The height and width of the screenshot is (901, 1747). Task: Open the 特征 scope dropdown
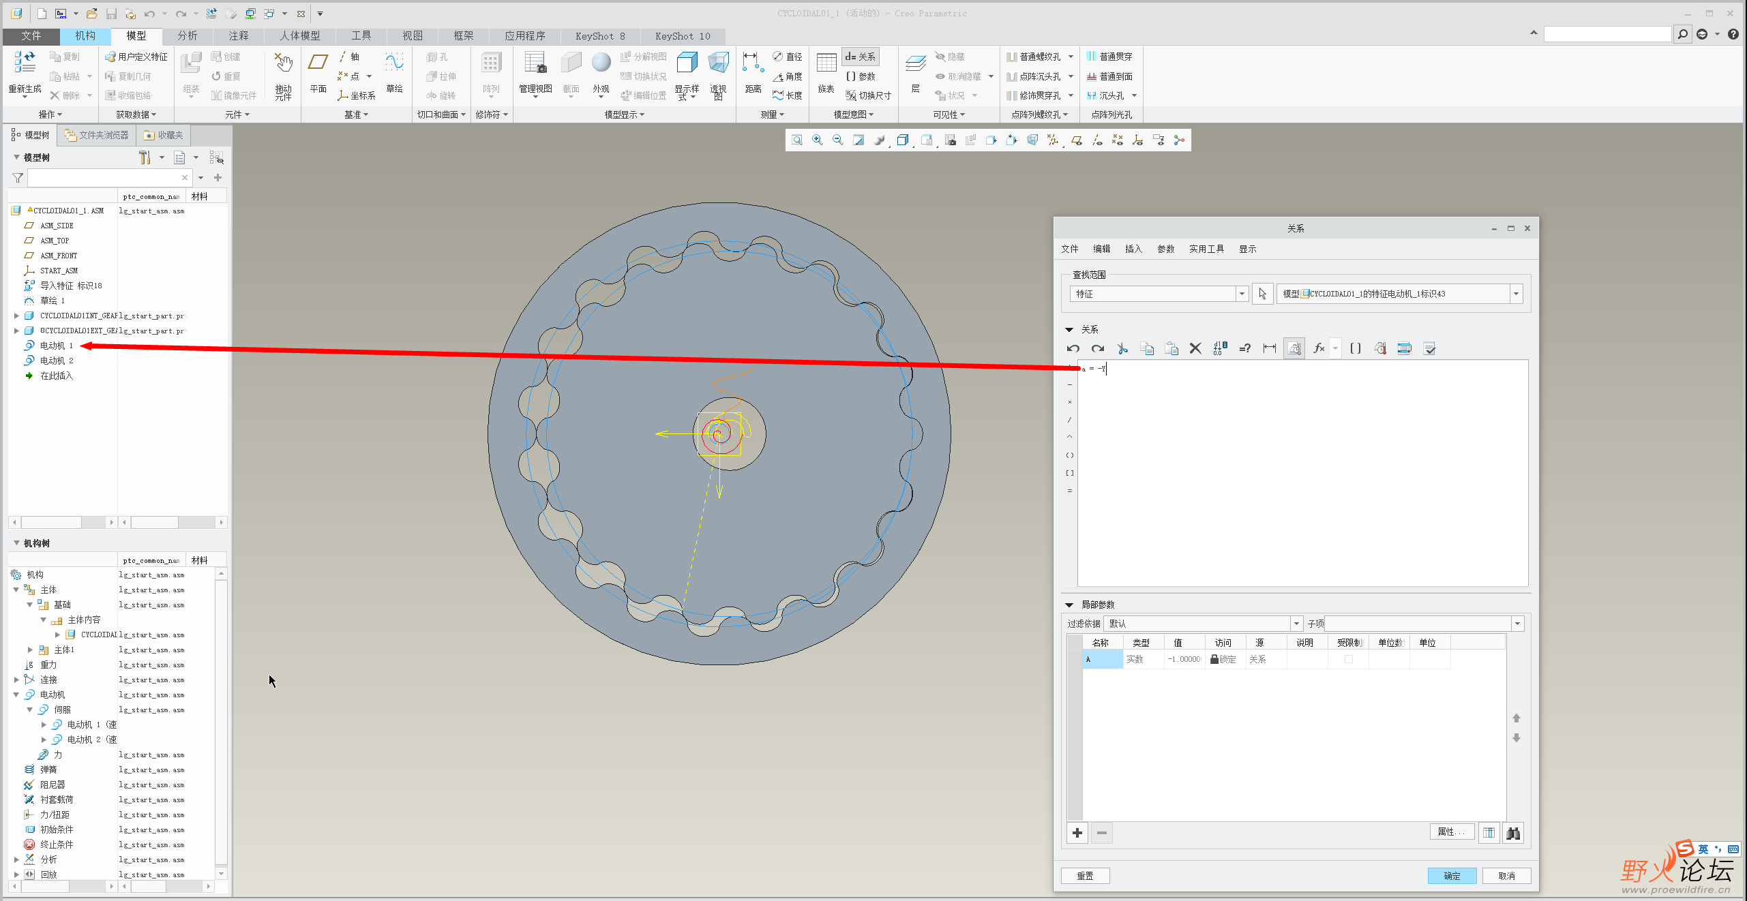pos(1242,294)
